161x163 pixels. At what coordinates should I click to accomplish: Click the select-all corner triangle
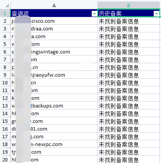click(x=7, y=5)
